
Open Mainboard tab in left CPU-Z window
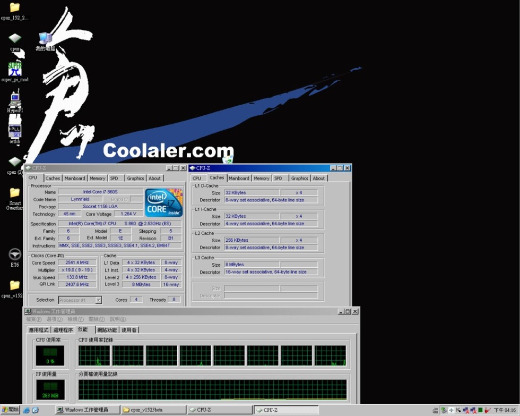[x=75, y=179]
